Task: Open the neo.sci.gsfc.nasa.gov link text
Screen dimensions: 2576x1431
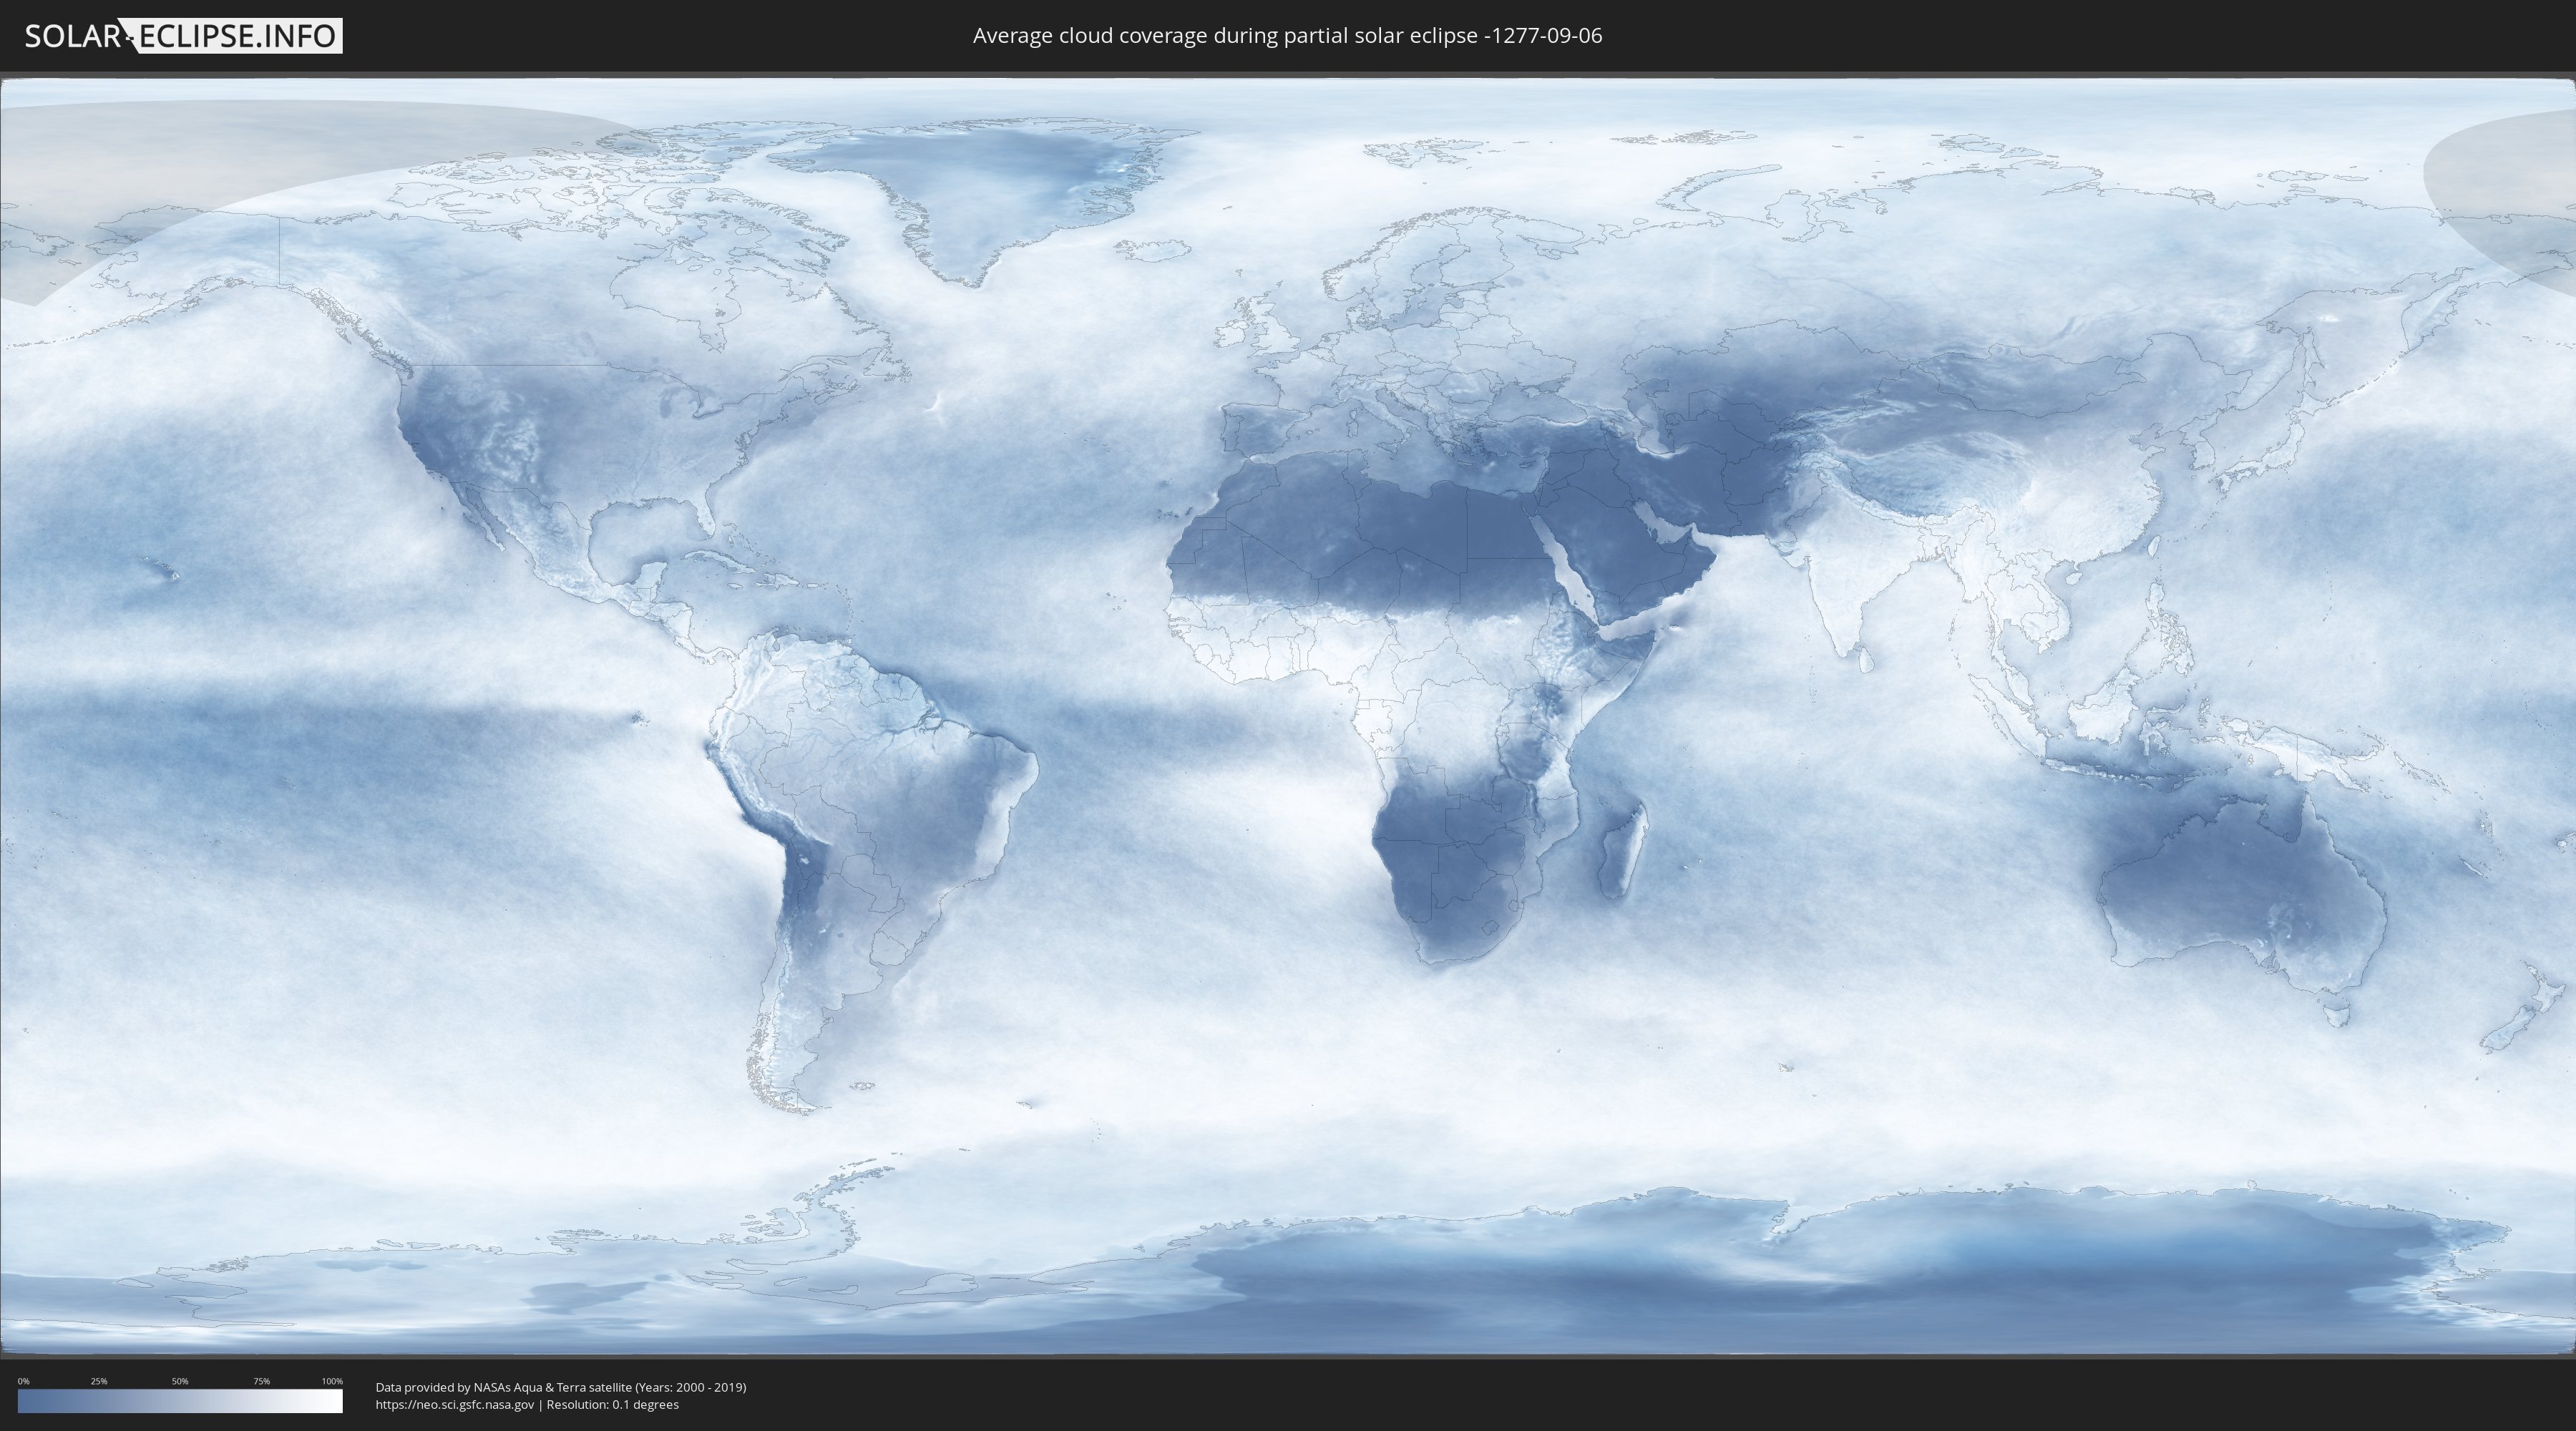Action: click(455, 1405)
